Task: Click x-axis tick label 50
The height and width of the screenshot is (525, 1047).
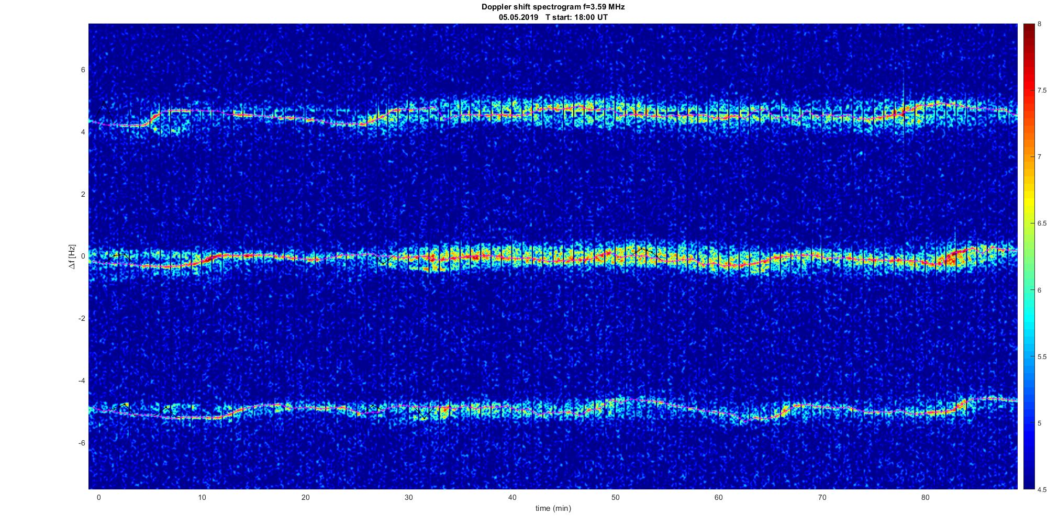Action: (x=615, y=497)
